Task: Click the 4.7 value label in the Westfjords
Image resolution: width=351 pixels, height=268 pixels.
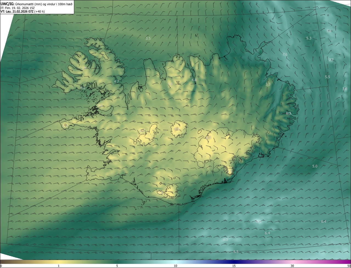Action: click(117, 81)
